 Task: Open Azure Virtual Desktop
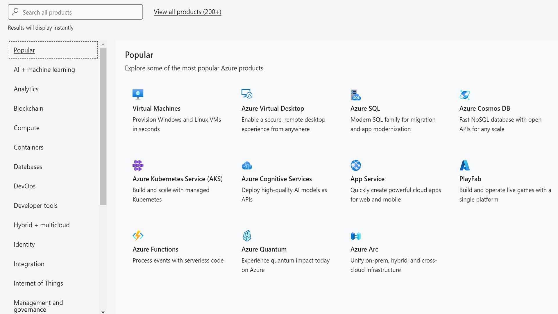[273, 108]
